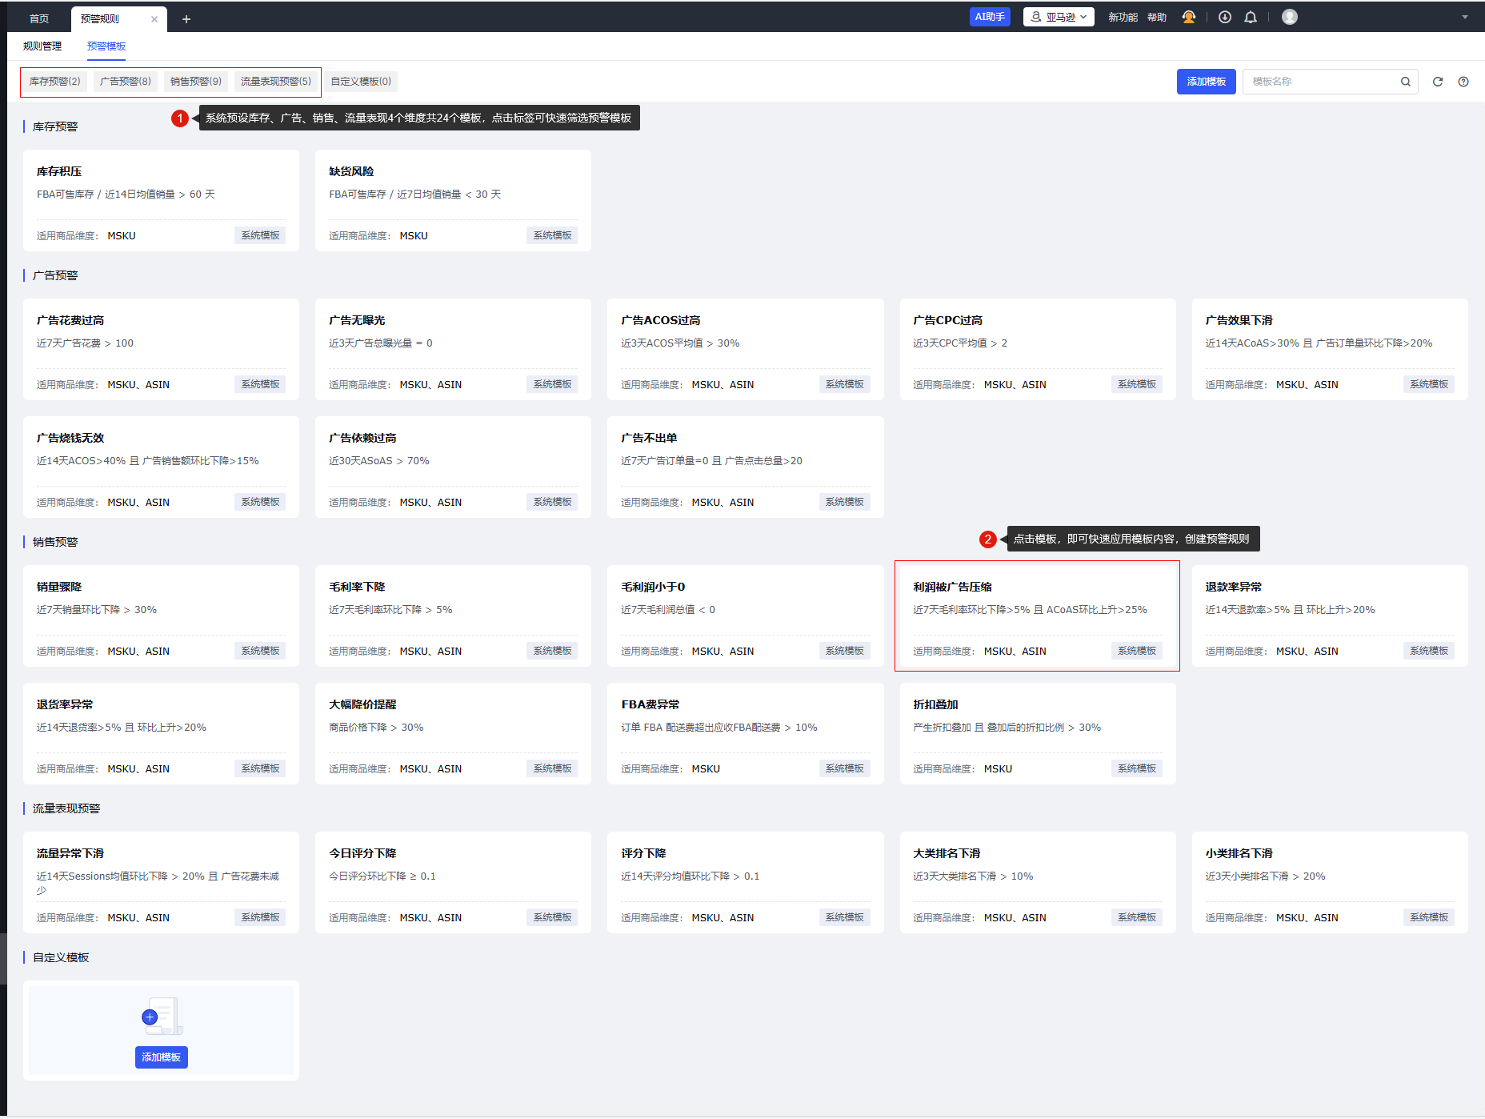The image size is (1485, 1119).
Task: Filter by 流量表现预警(5) tag
Action: click(276, 82)
